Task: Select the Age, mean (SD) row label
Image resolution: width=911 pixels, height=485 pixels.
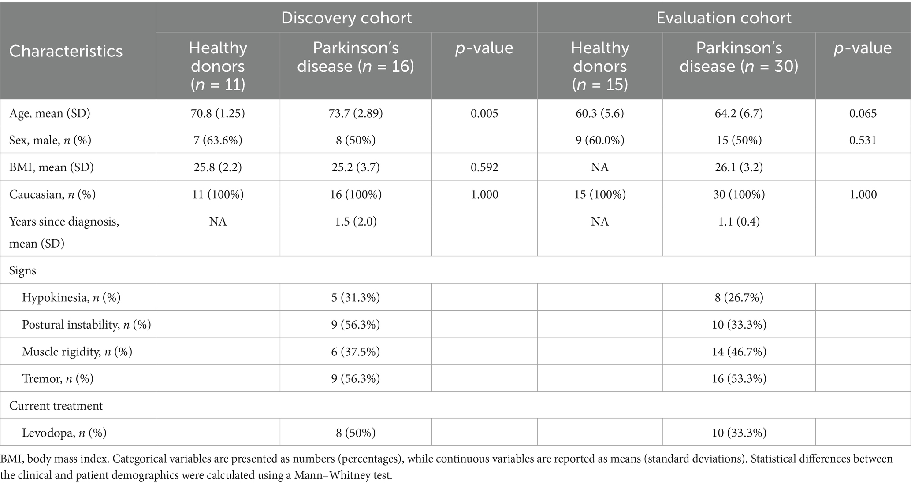Action: point(50,113)
